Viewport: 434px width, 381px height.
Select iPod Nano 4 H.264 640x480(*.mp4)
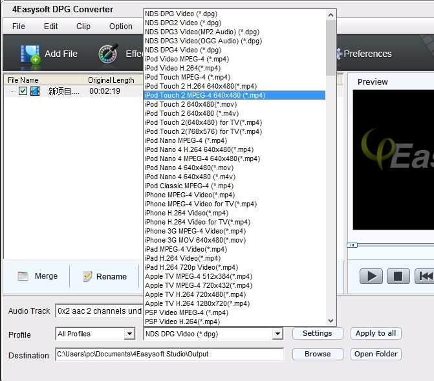[x=234, y=149]
